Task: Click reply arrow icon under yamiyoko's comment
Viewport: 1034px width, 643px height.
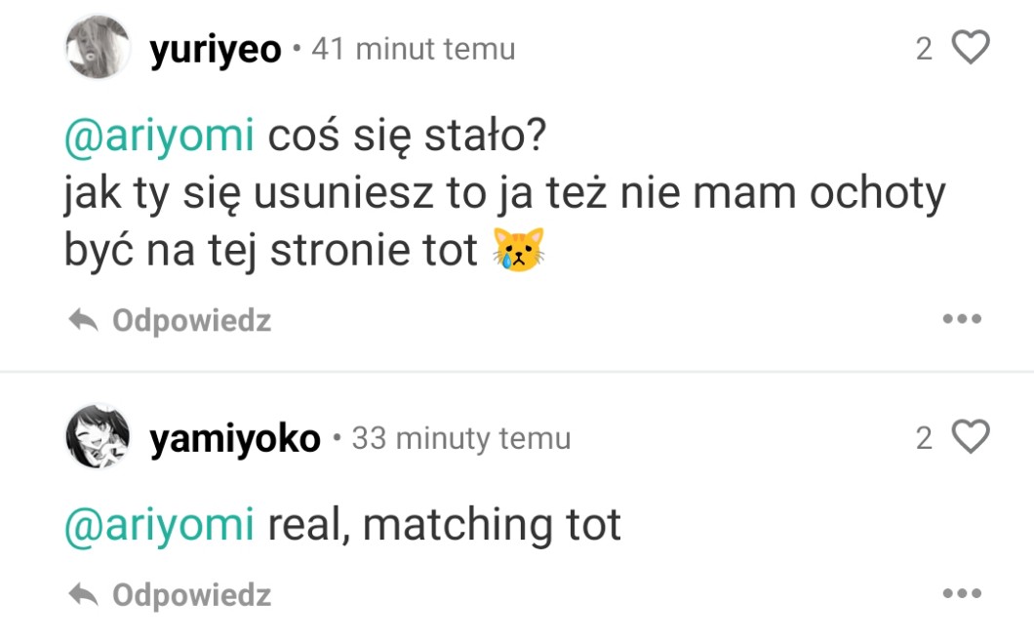Action: (85, 594)
